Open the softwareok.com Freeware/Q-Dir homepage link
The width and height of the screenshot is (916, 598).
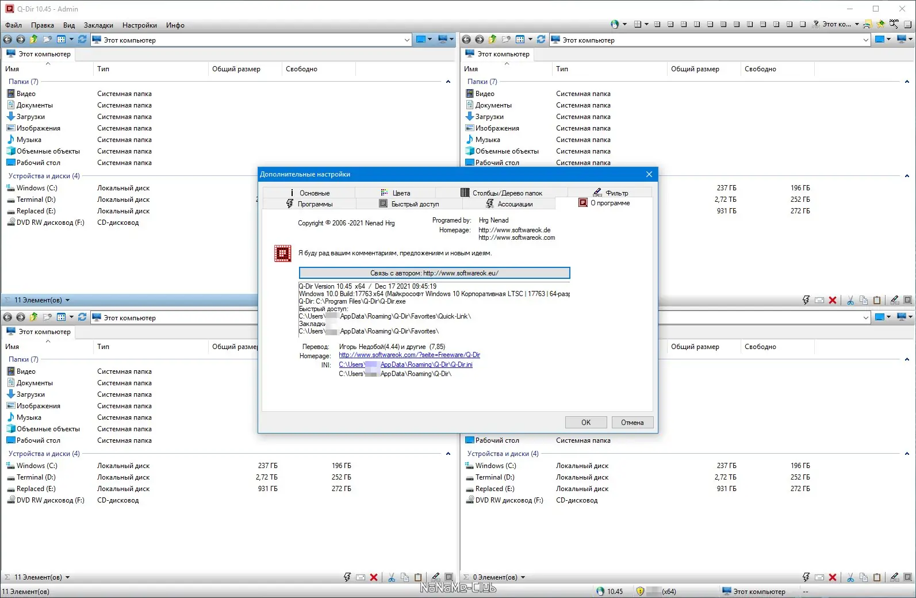(409, 355)
